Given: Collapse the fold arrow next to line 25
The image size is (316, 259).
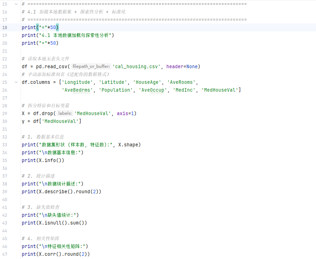Looking at the screenshot, I should coord(16,82).
